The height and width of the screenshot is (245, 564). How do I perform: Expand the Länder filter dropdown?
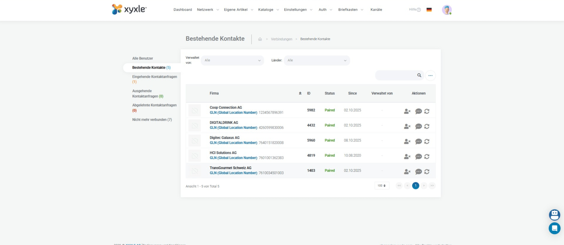click(x=317, y=60)
